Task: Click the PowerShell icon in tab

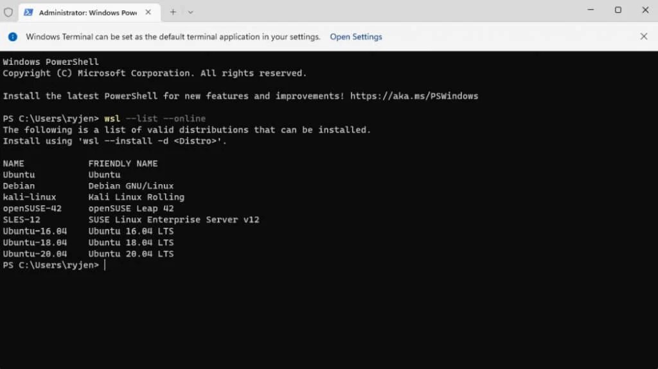Action: pyautogui.click(x=28, y=12)
